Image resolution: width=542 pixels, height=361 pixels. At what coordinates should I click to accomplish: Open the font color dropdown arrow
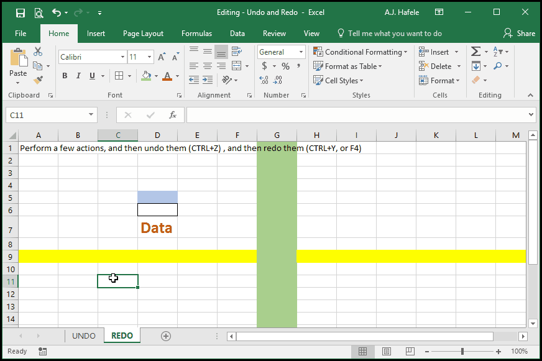click(178, 76)
